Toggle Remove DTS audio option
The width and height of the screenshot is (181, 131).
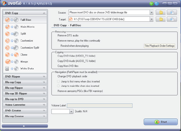(x=68, y=35)
